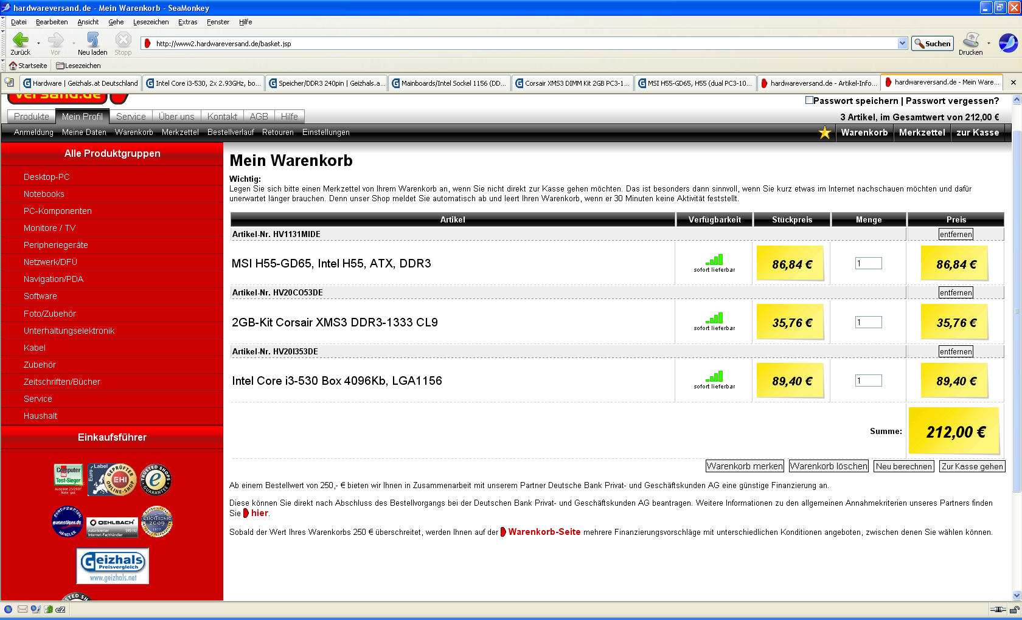Image resolution: width=1022 pixels, height=620 pixels.
Task: Click the scrollbar up arrow
Action: click(1017, 99)
